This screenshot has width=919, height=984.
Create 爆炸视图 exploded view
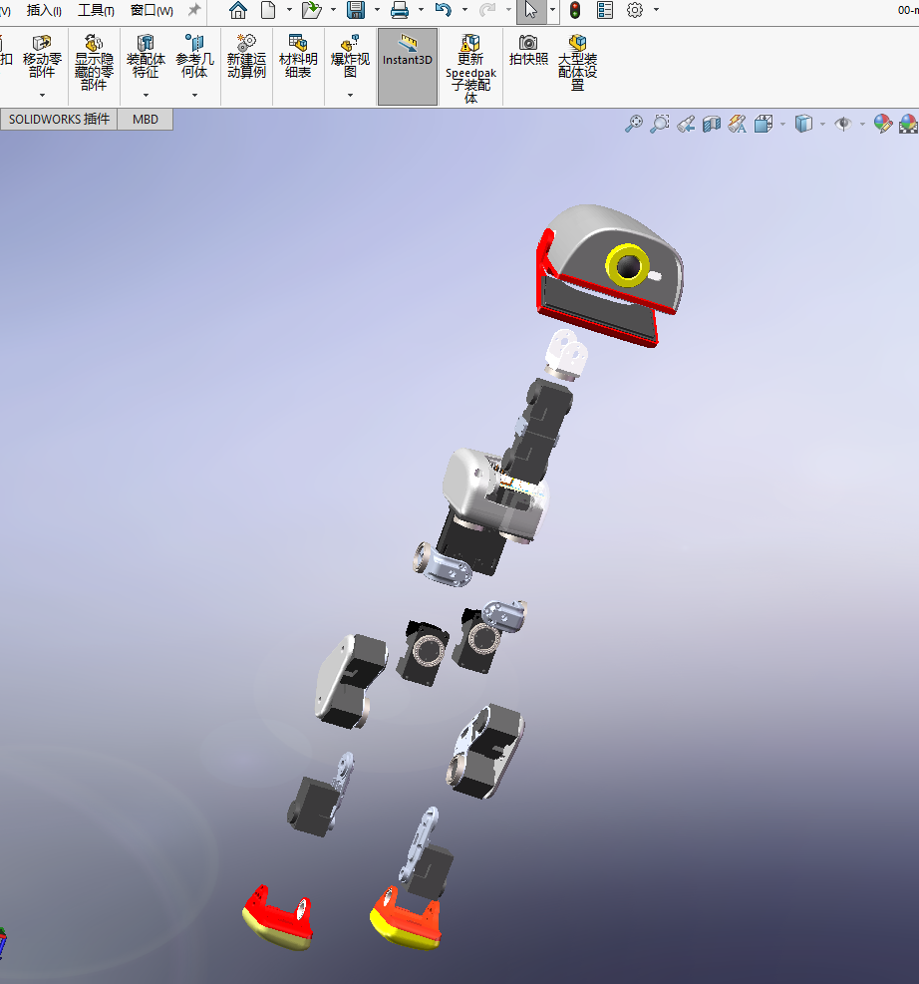point(350,57)
